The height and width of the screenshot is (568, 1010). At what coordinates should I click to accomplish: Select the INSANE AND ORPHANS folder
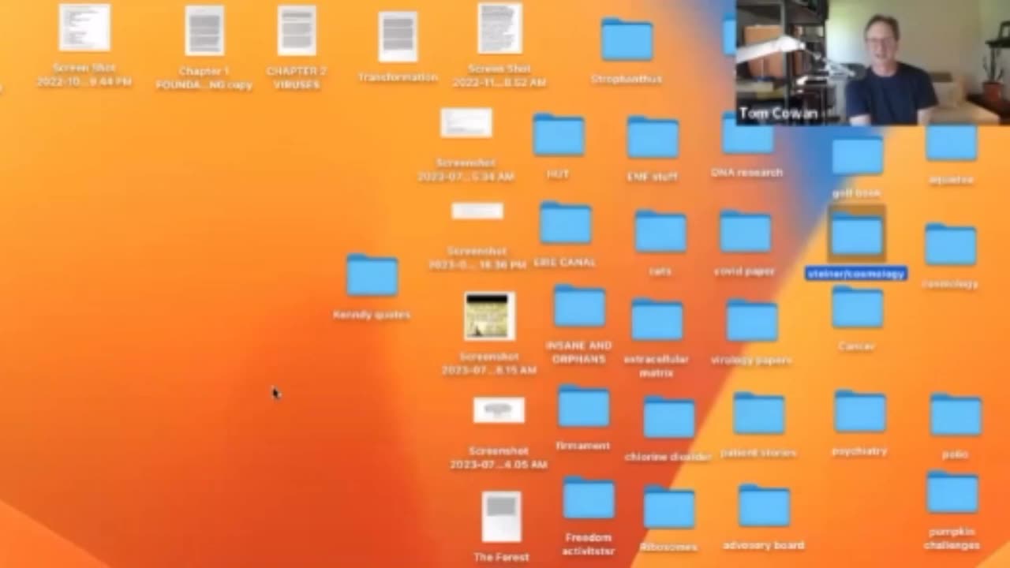point(580,307)
